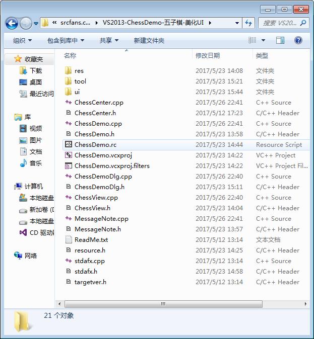The image size is (314, 339).
Task: Click the ChessView.h file name
Action: pyautogui.click(x=92, y=208)
